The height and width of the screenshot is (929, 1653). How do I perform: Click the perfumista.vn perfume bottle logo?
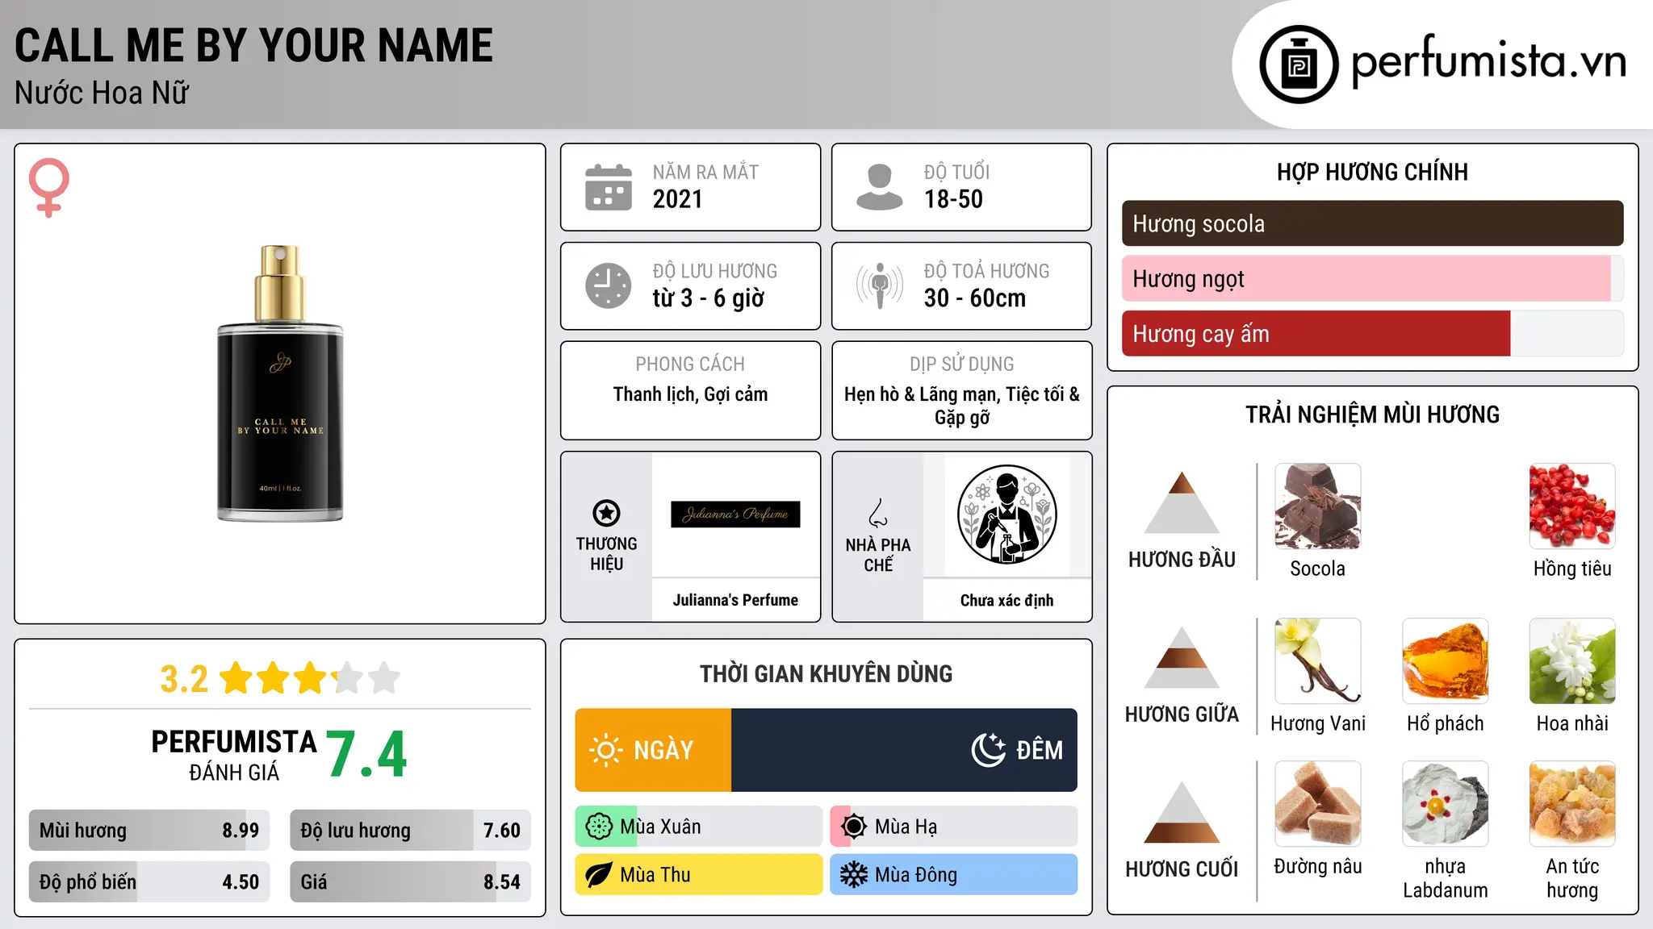point(1299,65)
